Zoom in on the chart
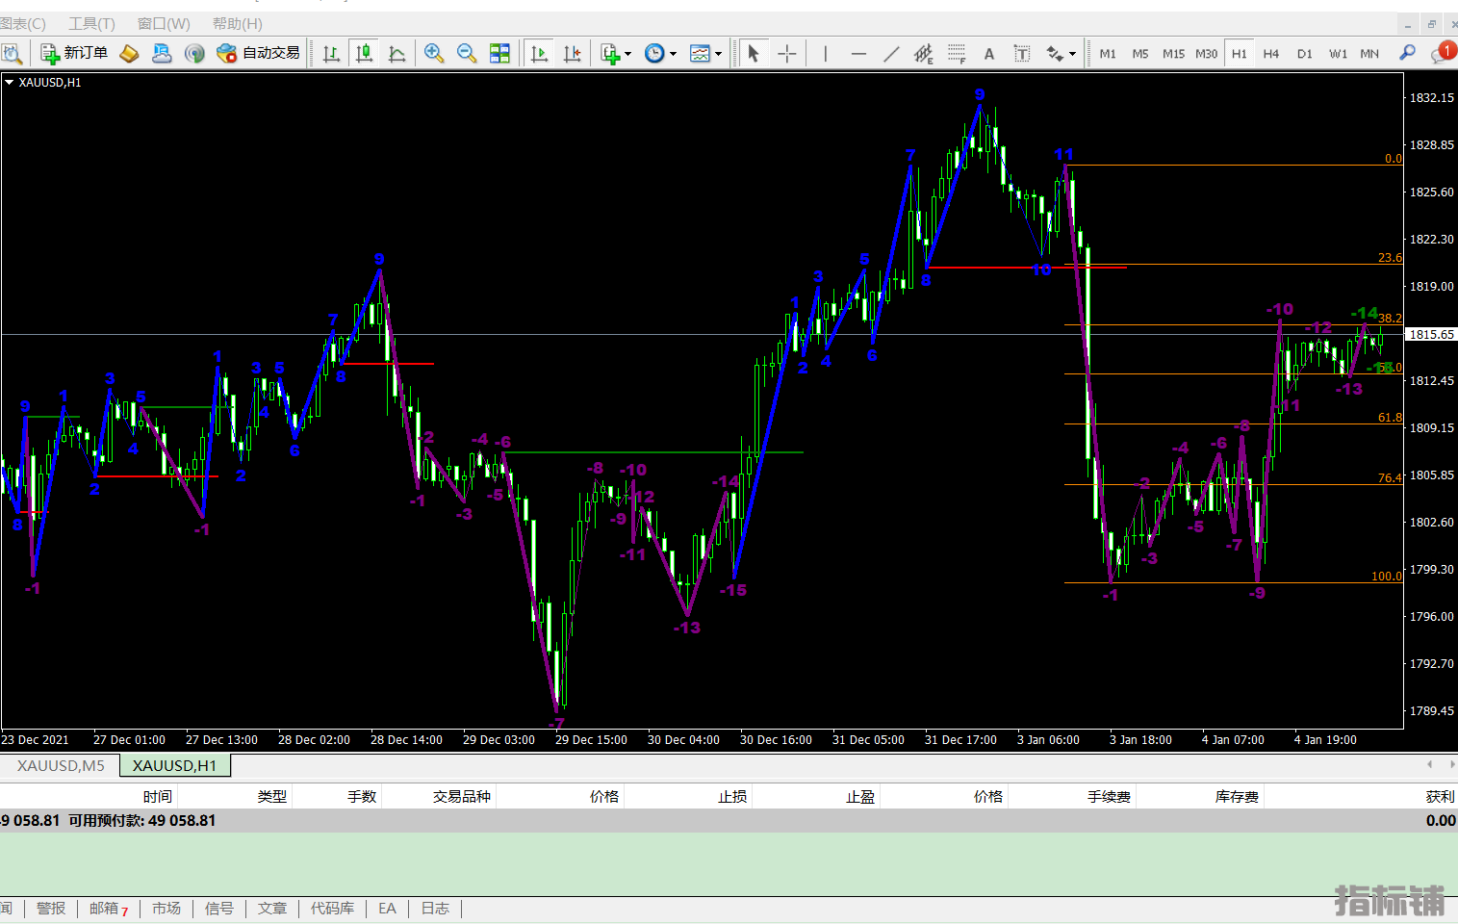The image size is (1458, 924). coord(434,53)
